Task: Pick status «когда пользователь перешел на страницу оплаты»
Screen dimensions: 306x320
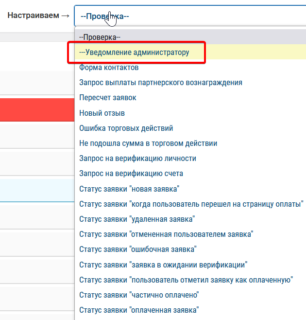Action: click(191, 204)
